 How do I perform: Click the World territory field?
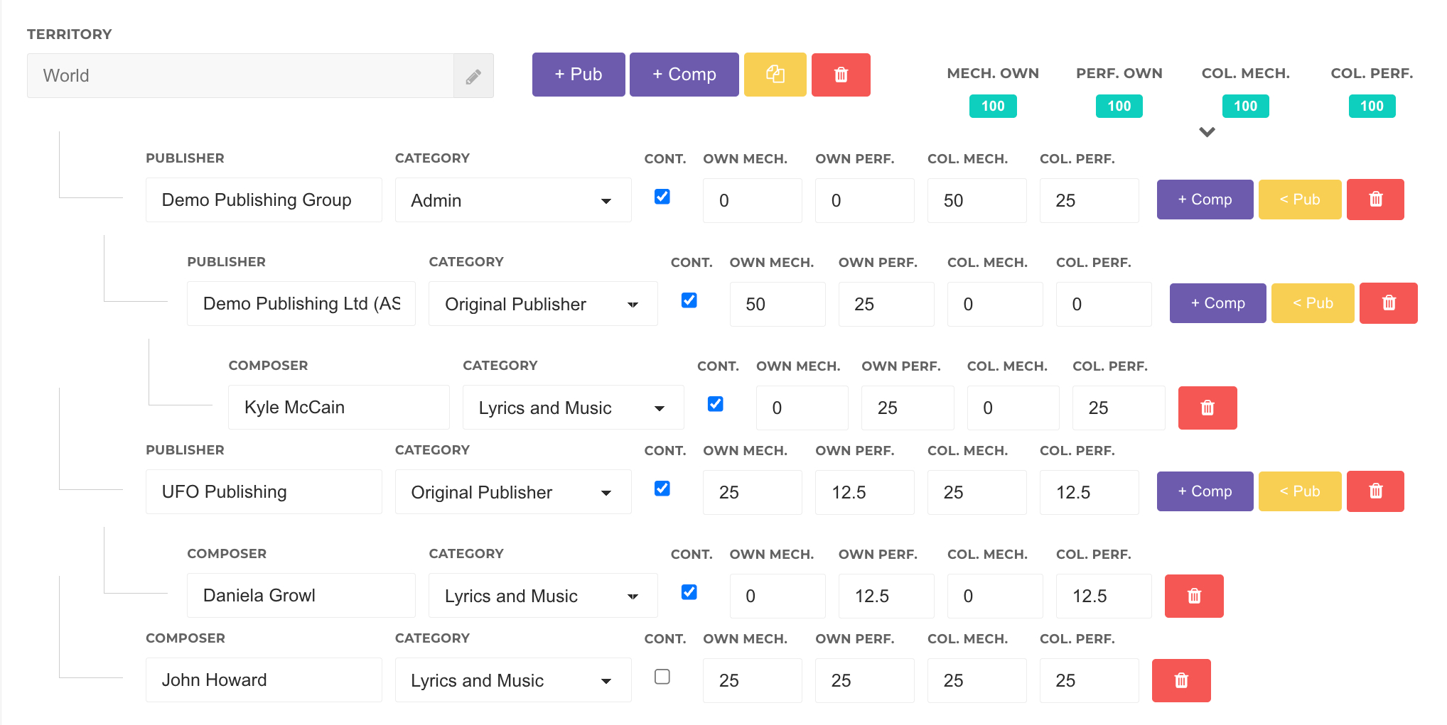coord(240,76)
